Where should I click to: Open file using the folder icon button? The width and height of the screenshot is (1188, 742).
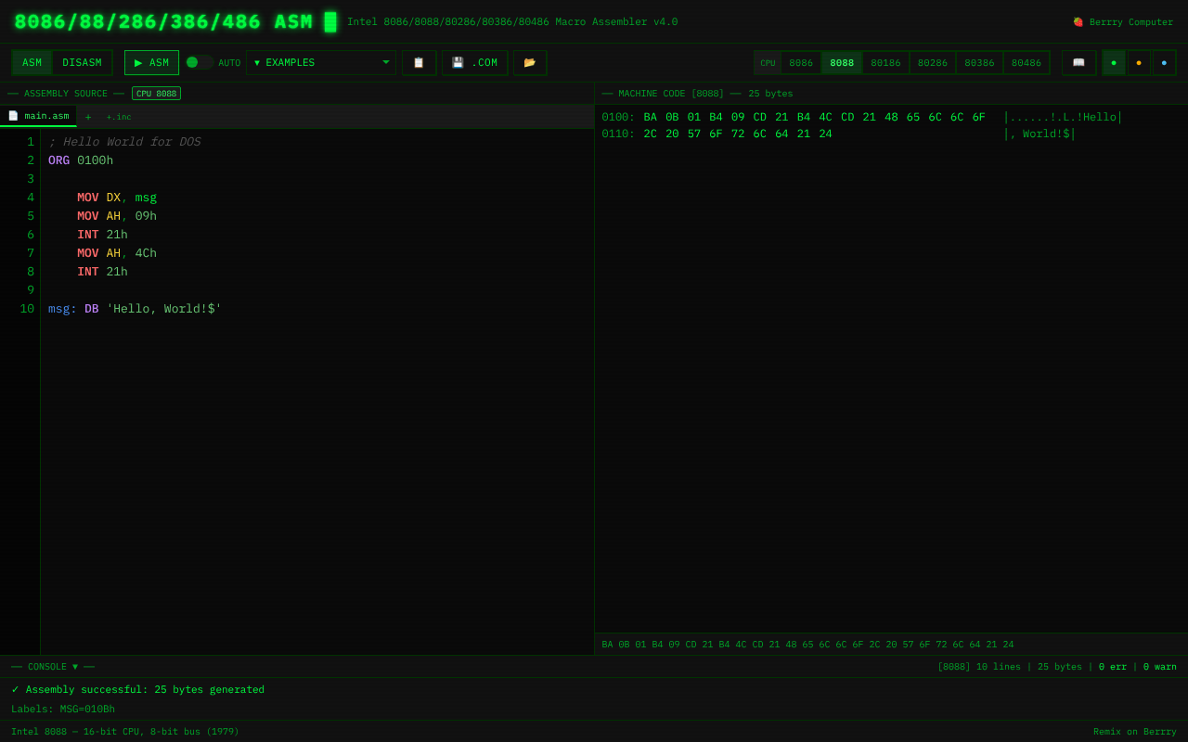coord(530,63)
